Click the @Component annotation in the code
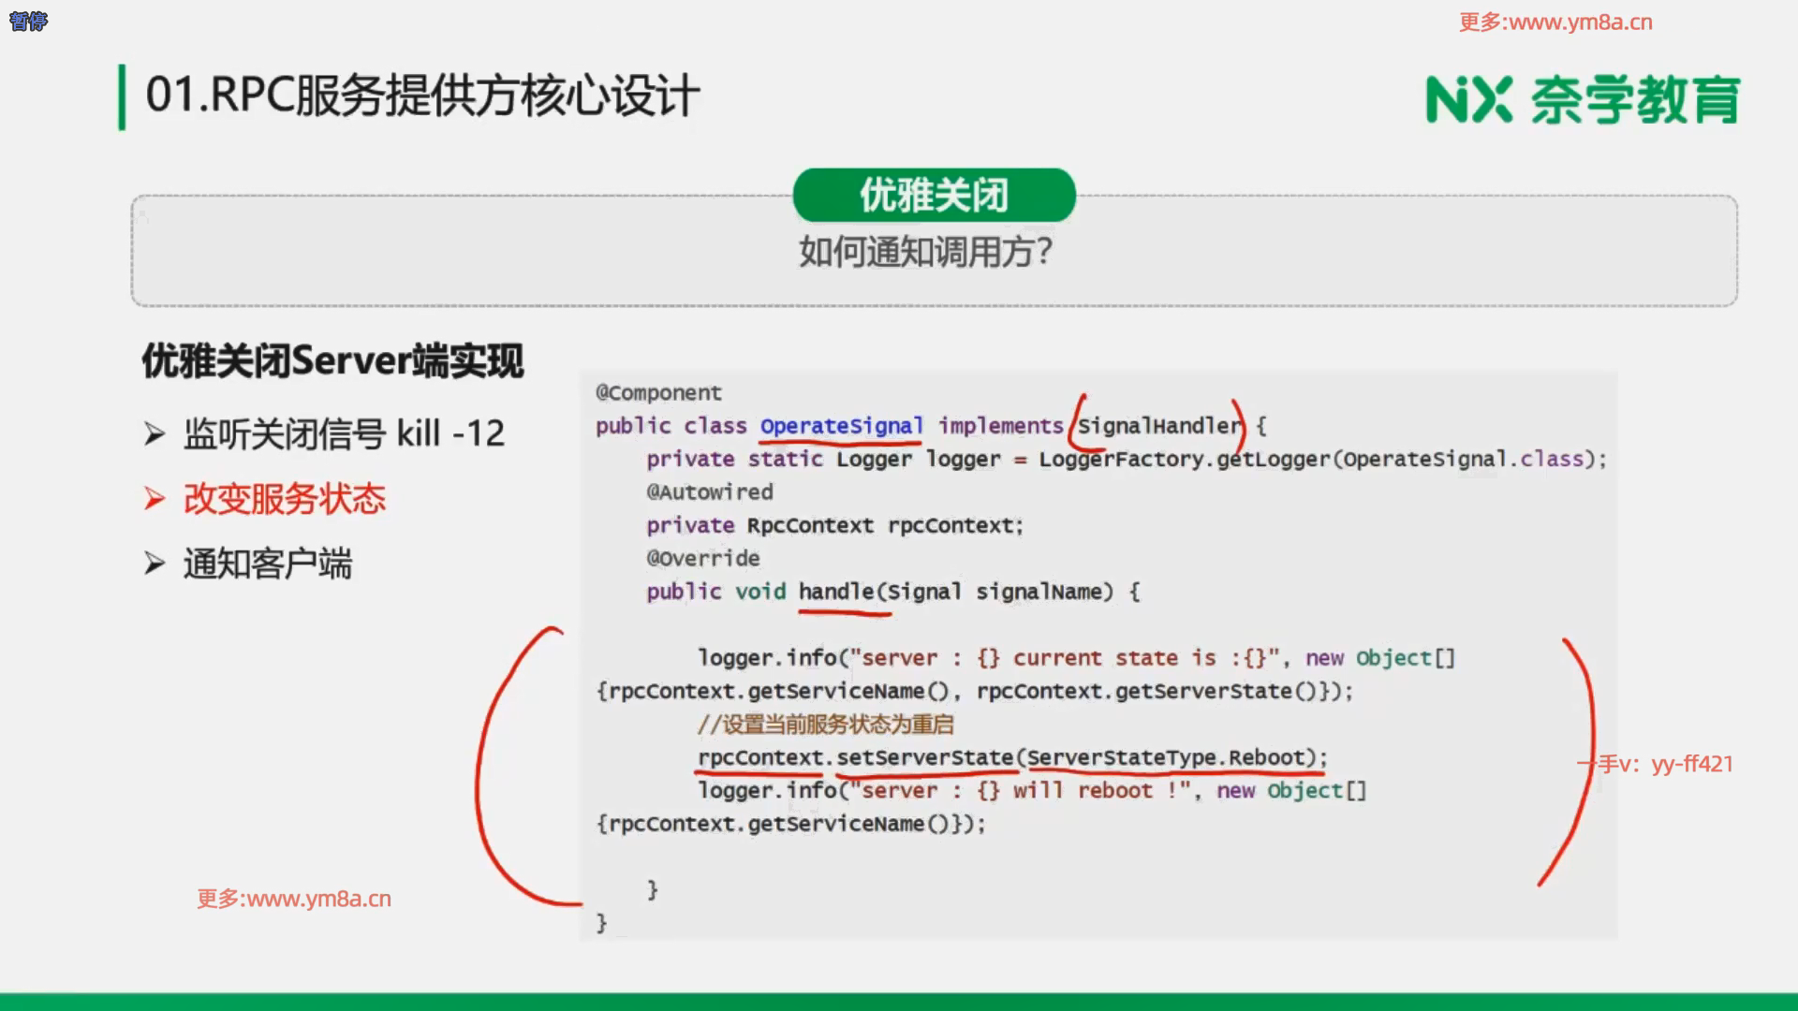The image size is (1798, 1011). point(658,393)
